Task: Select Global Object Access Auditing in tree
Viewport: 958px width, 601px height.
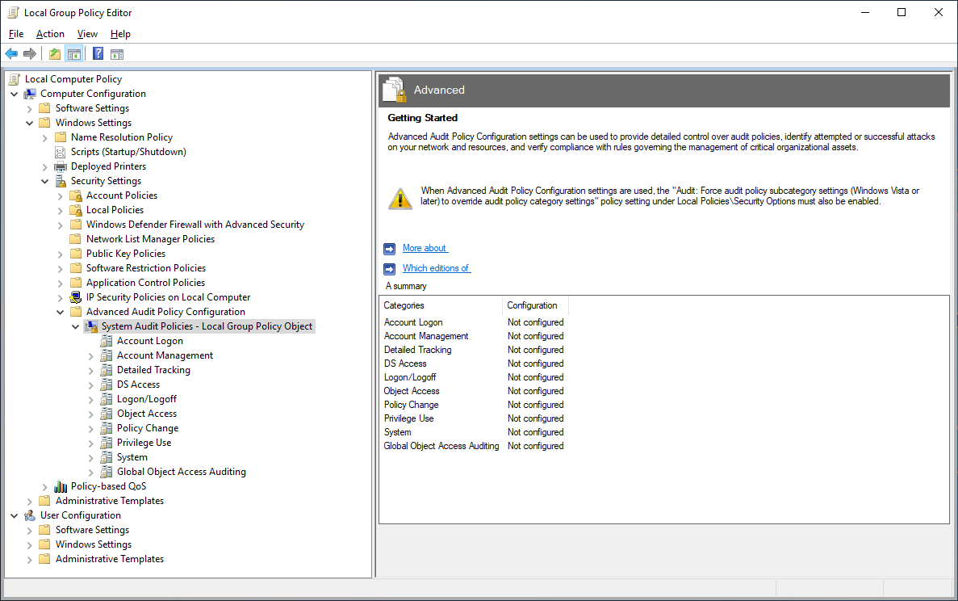Action: [x=182, y=472]
